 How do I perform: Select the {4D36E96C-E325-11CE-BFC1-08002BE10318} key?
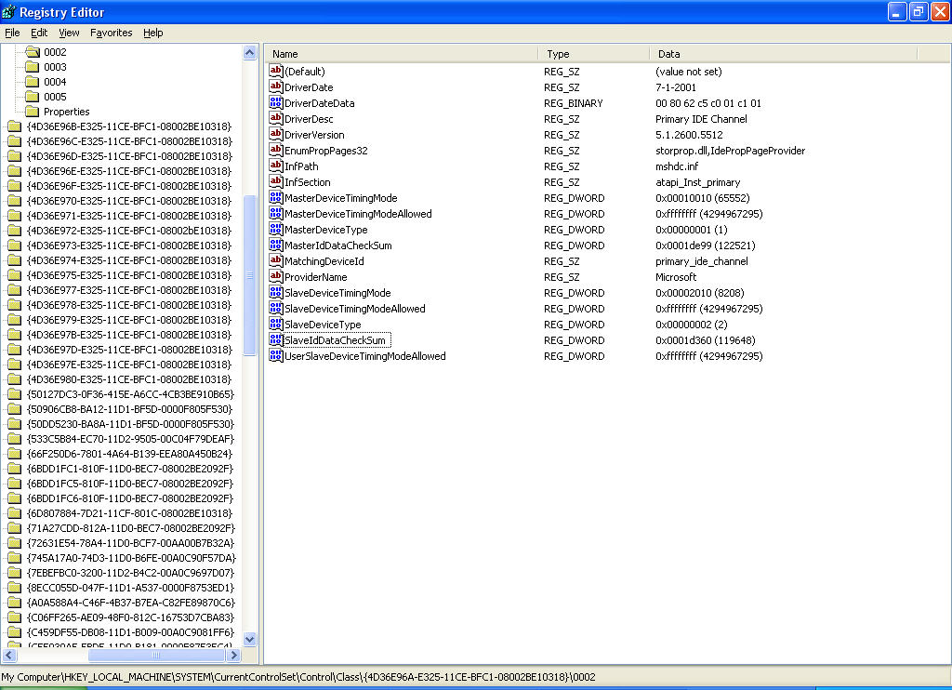pos(129,141)
